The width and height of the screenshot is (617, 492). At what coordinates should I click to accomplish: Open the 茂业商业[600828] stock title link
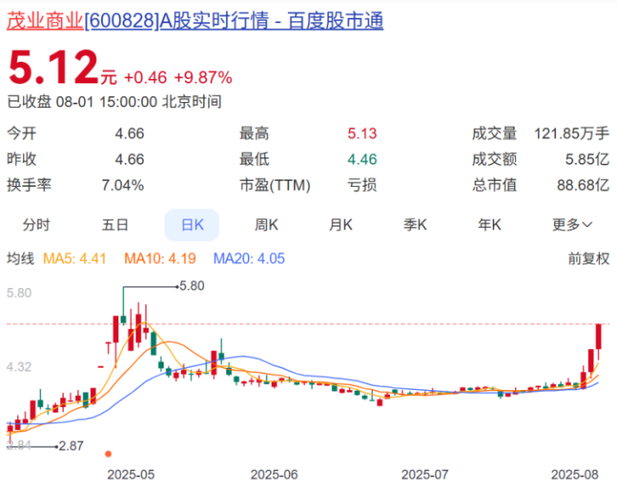pos(195,21)
